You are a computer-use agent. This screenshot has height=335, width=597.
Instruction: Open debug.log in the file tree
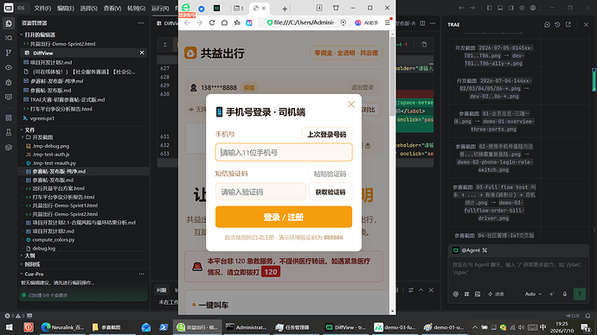44,249
